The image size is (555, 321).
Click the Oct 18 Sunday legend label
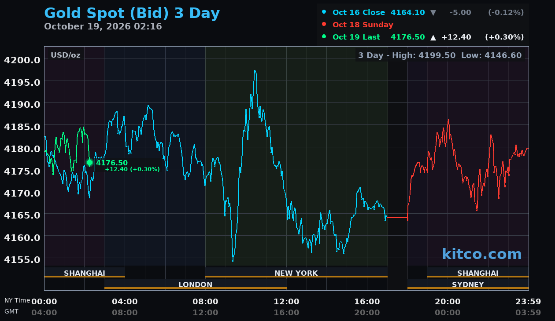pyautogui.click(x=363, y=25)
